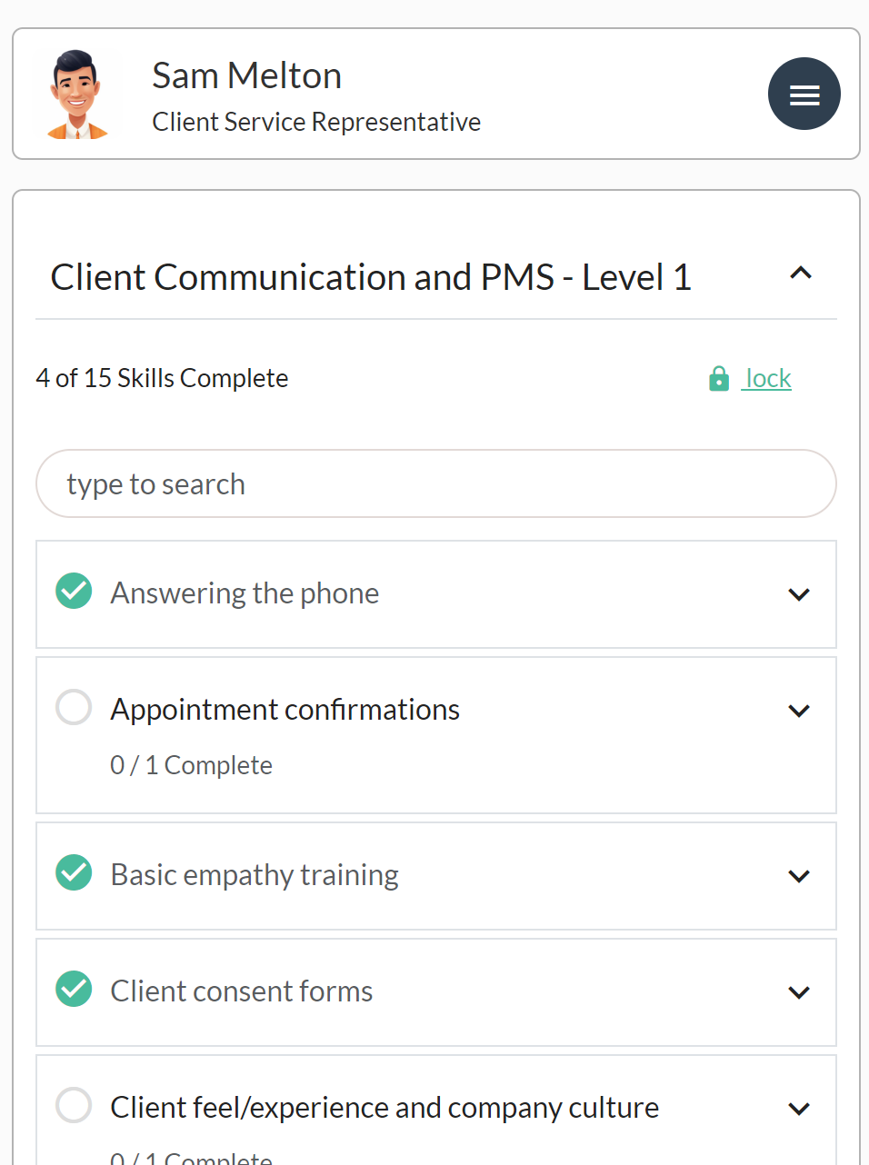Click the 4 of 15 Skills Complete label
Screen dimensions: 869x1165
click(x=162, y=377)
